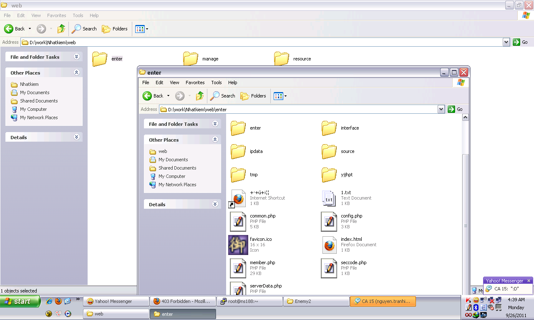Viewport: 534px width, 320px height.
Task: Open My Computer in enter window Other Places
Action: coord(172,176)
